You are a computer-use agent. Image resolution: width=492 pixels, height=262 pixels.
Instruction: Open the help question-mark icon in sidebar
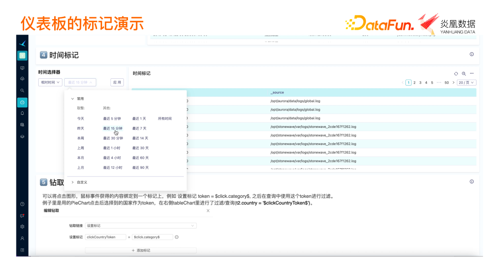point(22,204)
